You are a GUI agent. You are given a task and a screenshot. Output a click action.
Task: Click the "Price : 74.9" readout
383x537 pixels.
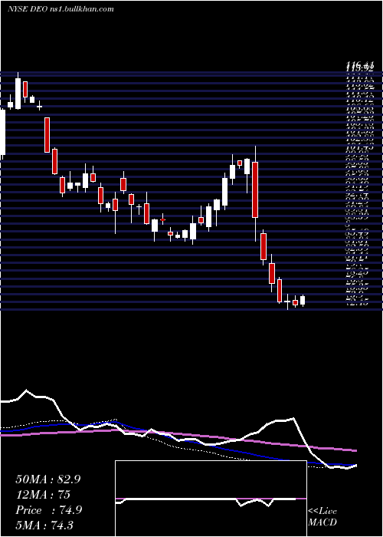pyautogui.click(x=48, y=510)
